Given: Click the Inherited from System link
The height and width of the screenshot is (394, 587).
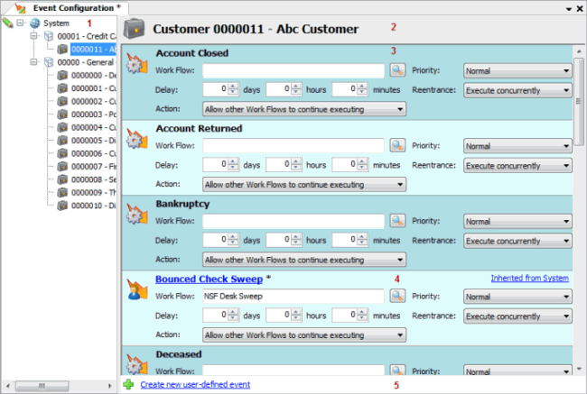Looking at the screenshot, I should point(529,279).
